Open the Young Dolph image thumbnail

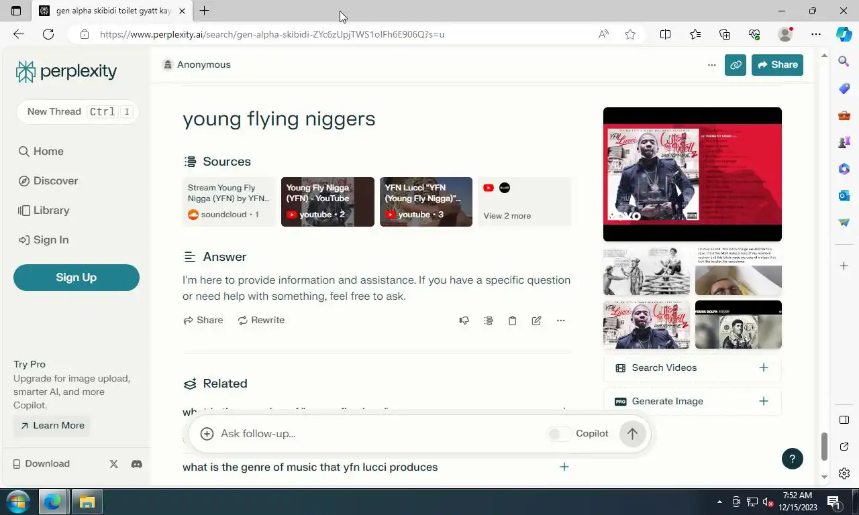click(x=738, y=325)
